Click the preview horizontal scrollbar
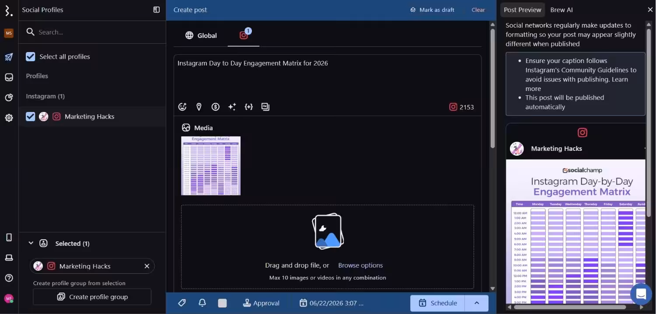Image resolution: width=656 pixels, height=314 pixels. tap(570, 307)
